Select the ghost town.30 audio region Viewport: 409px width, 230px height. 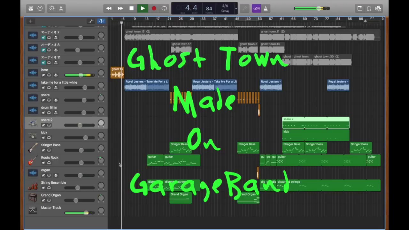click(x=332, y=60)
